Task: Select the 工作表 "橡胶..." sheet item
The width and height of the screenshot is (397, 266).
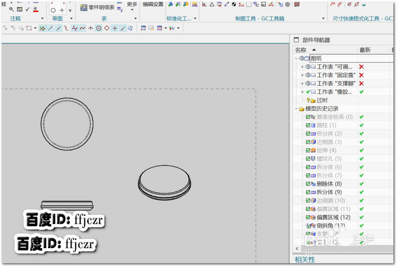Action: click(334, 92)
